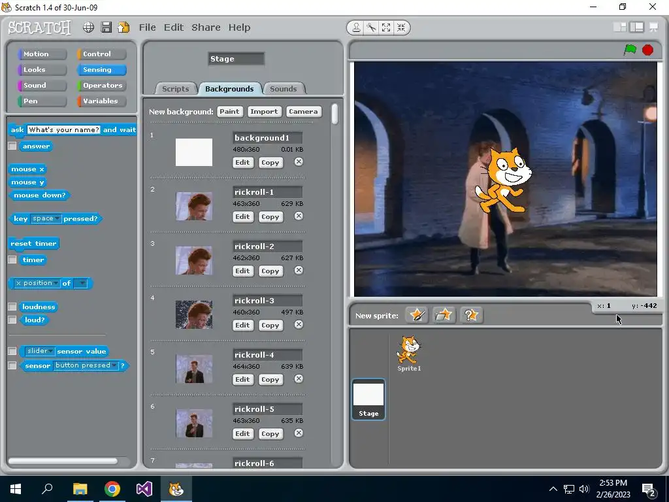
Task: Switch to the Scripts tab
Action: click(x=175, y=89)
